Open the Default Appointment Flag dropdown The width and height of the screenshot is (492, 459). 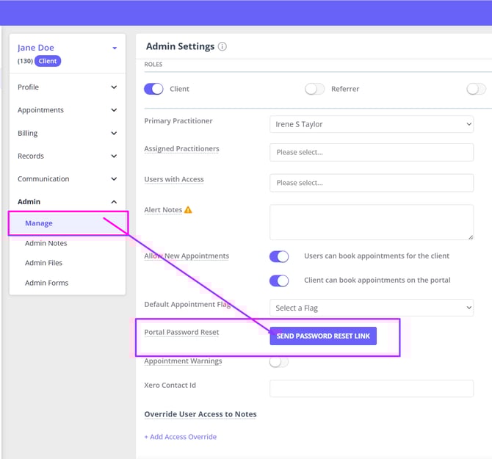click(371, 308)
